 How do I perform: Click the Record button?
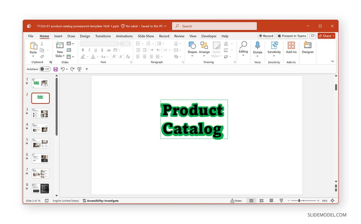point(266,36)
